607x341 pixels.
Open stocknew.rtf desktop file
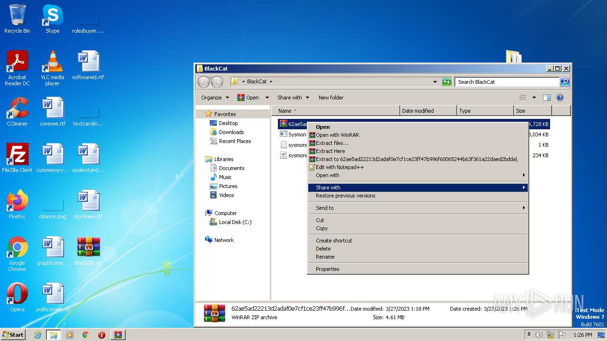click(x=88, y=205)
